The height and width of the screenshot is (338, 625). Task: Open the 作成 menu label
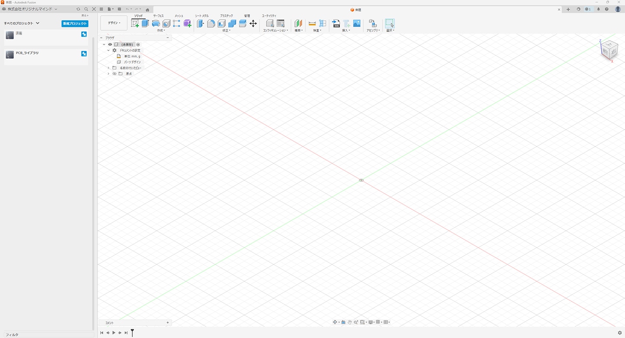[x=161, y=30]
